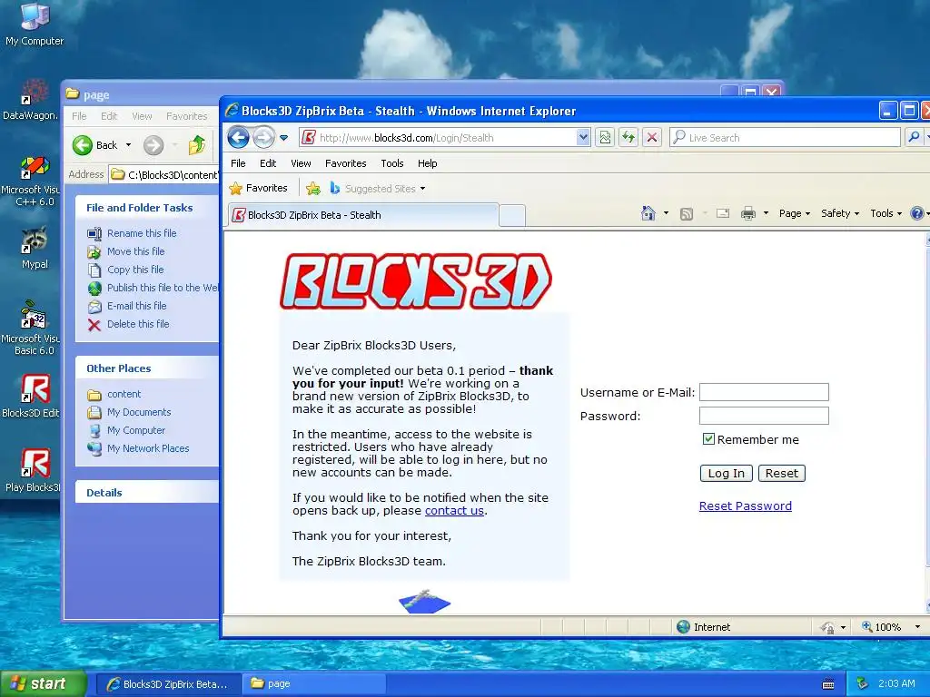The height and width of the screenshot is (697, 930).
Task: Click the Internet zone globe in status bar
Action: click(683, 627)
